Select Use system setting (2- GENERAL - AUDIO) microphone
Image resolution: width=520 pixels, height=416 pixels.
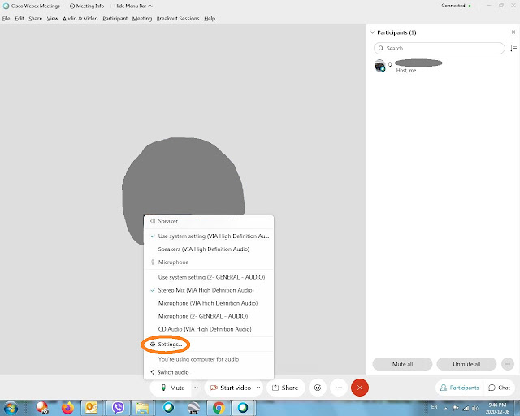coord(209,277)
